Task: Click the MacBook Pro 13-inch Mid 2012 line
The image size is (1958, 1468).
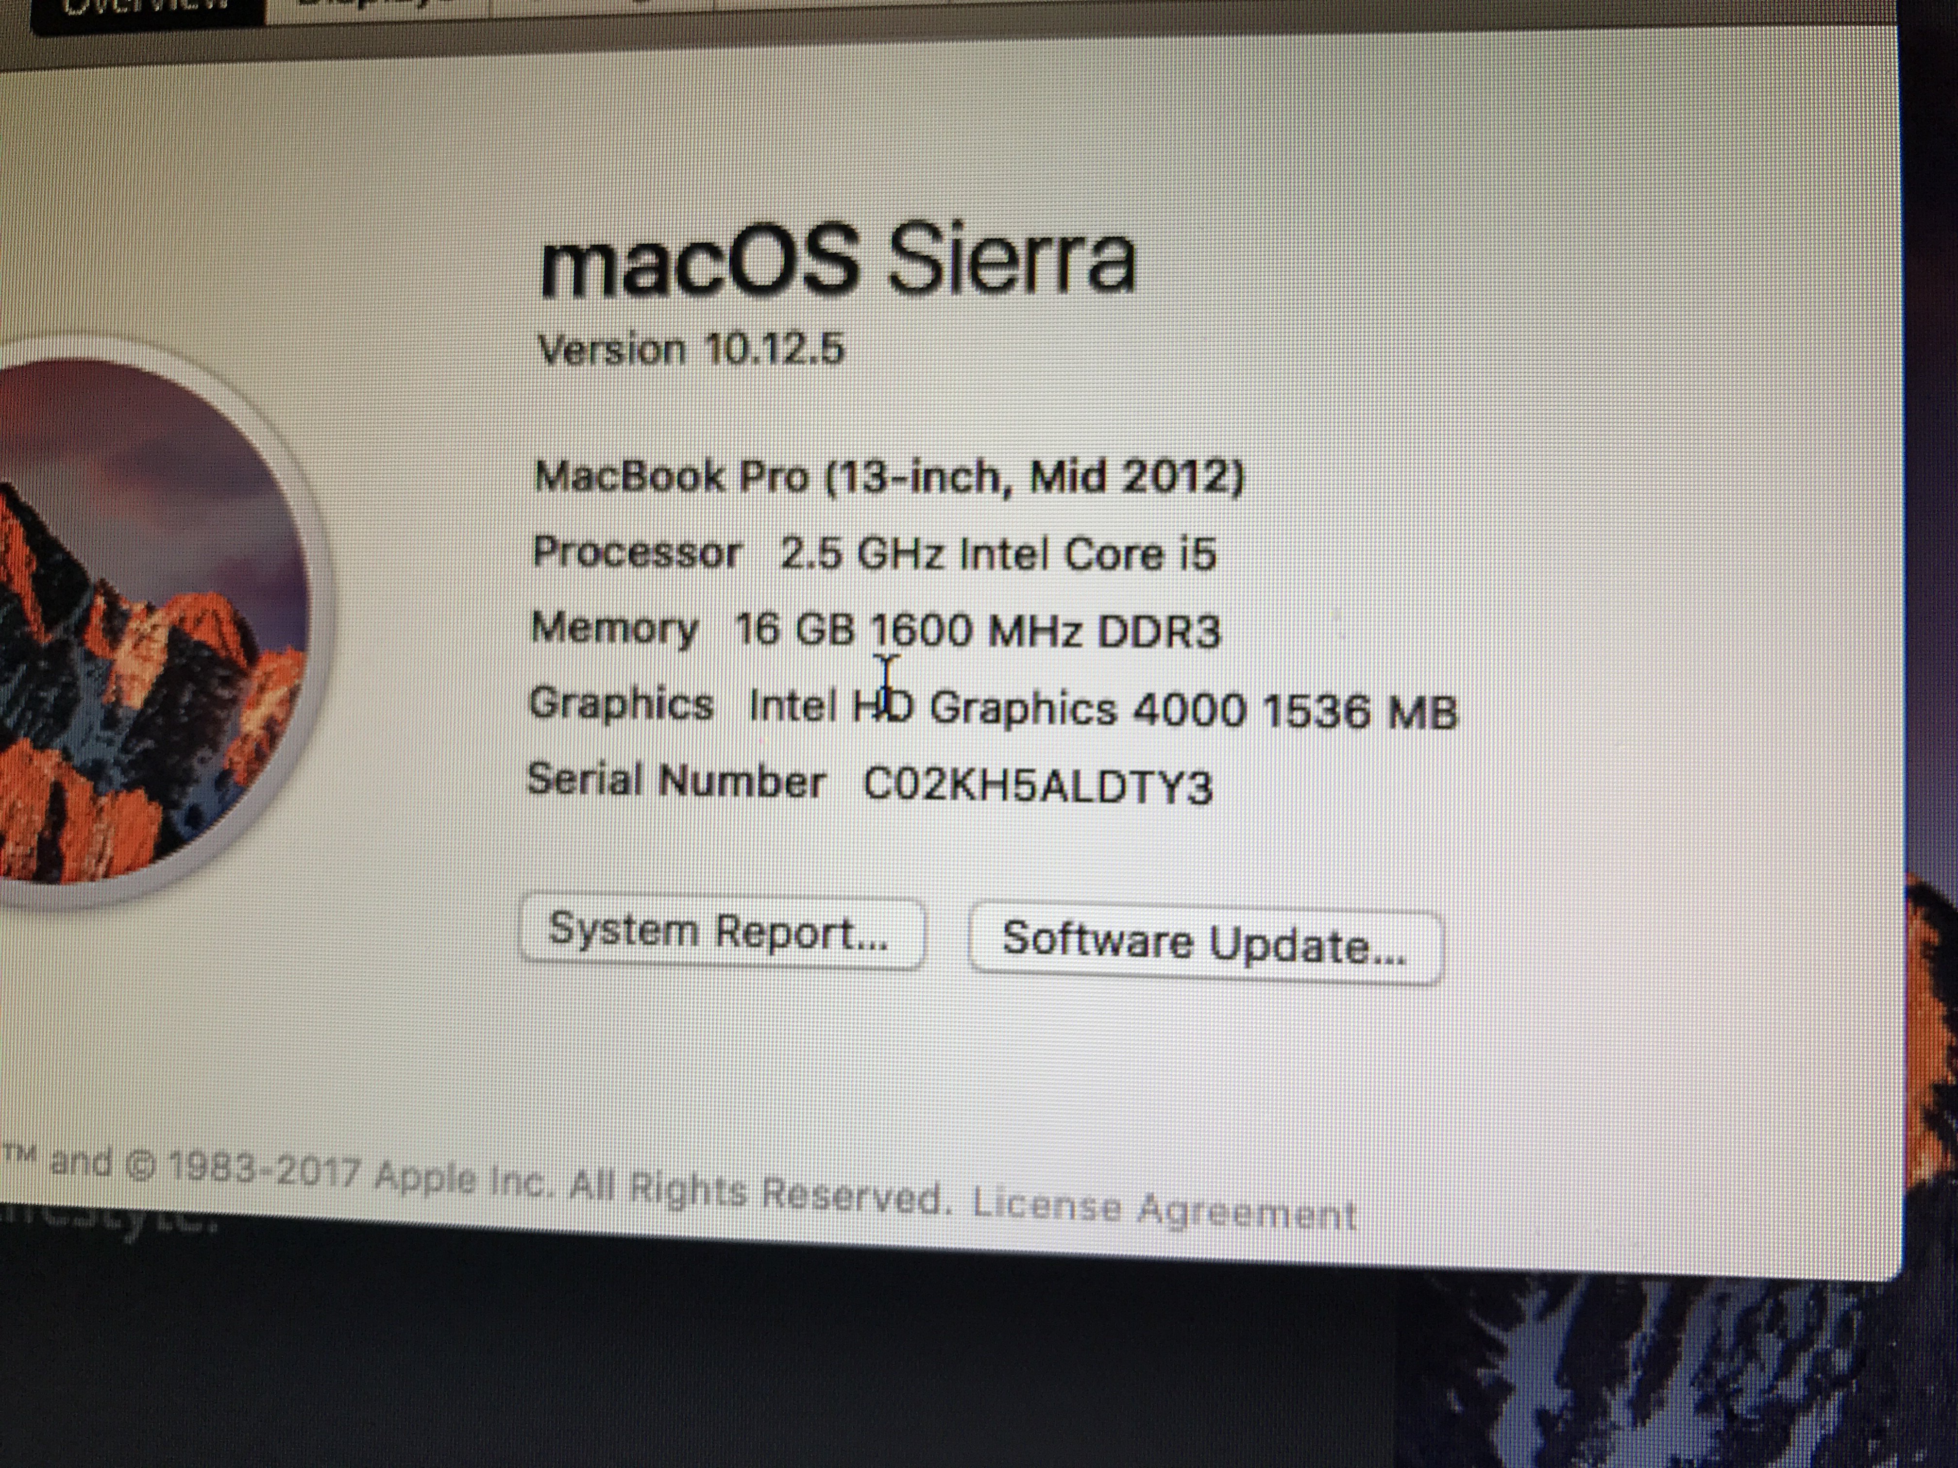Action: coord(889,477)
